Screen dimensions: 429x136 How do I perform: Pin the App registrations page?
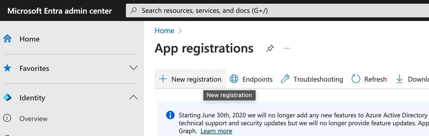point(270,49)
